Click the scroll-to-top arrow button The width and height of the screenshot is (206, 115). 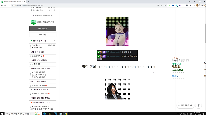(198, 105)
